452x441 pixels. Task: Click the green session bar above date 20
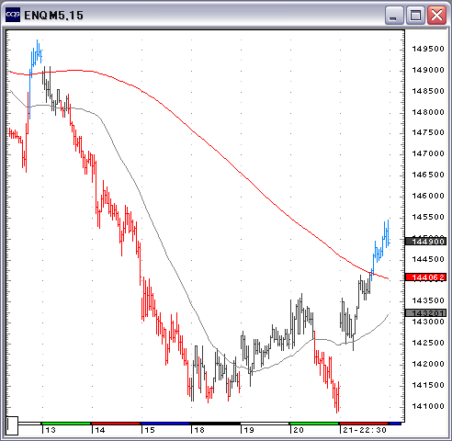(x=314, y=424)
